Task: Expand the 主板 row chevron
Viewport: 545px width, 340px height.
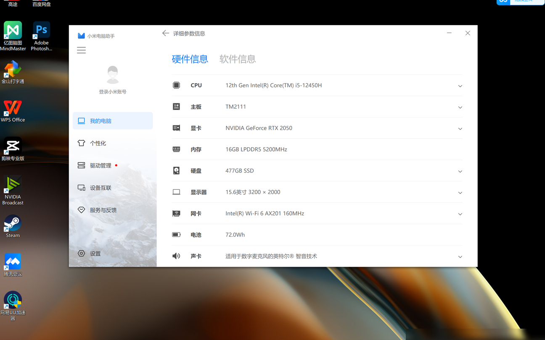Action: (460, 107)
